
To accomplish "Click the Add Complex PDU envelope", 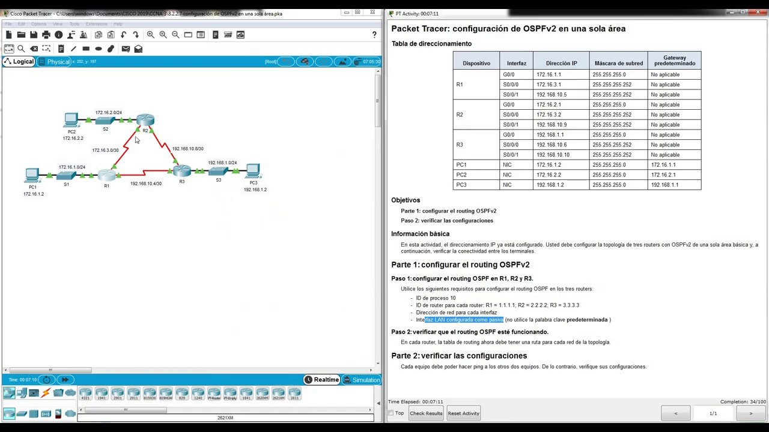I will click(x=138, y=49).
